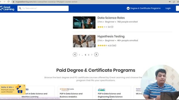The image size is (179, 100).
Task: Click the browser forward arrow
Action: 4,2
